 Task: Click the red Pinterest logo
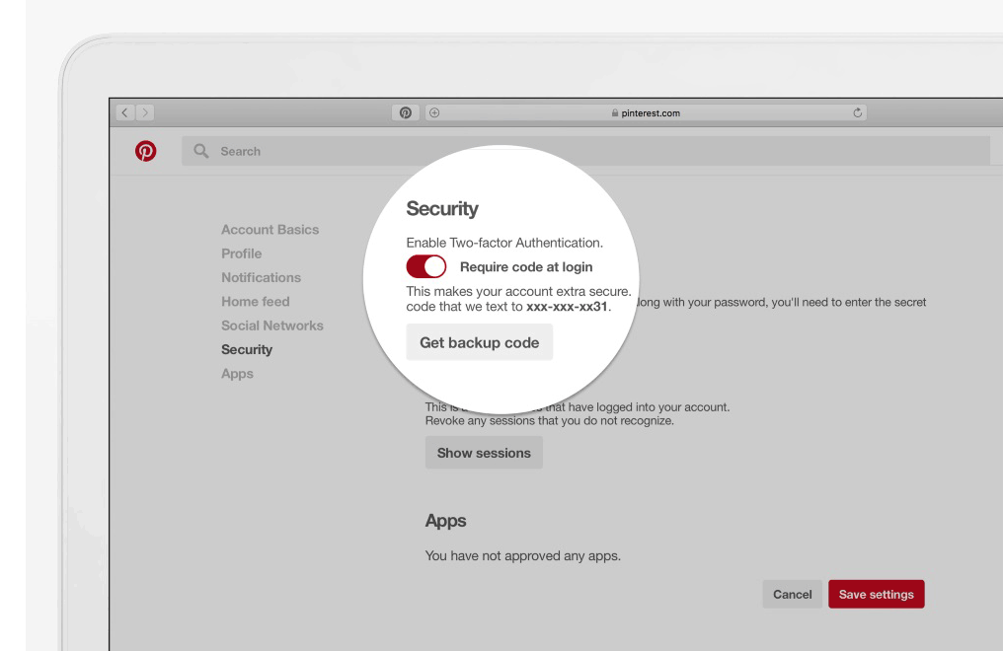tap(145, 151)
